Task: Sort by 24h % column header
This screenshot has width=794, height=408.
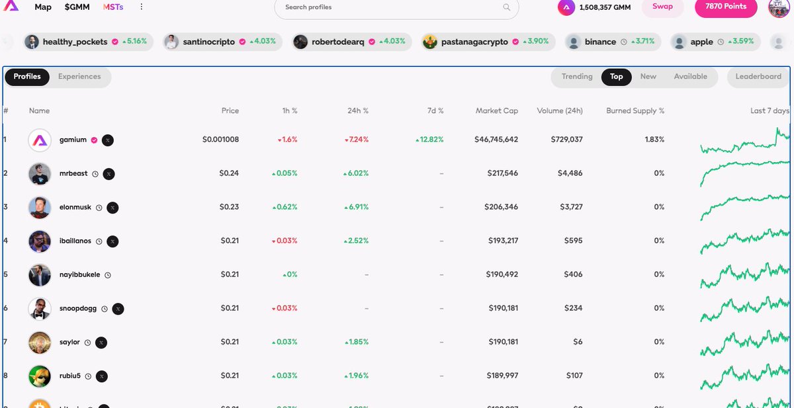Action: [x=359, y=111]
